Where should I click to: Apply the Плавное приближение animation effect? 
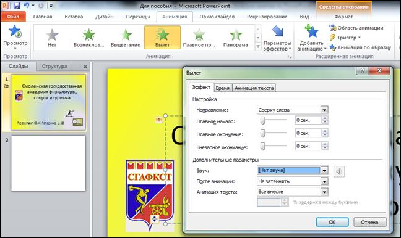coord(199,38)
